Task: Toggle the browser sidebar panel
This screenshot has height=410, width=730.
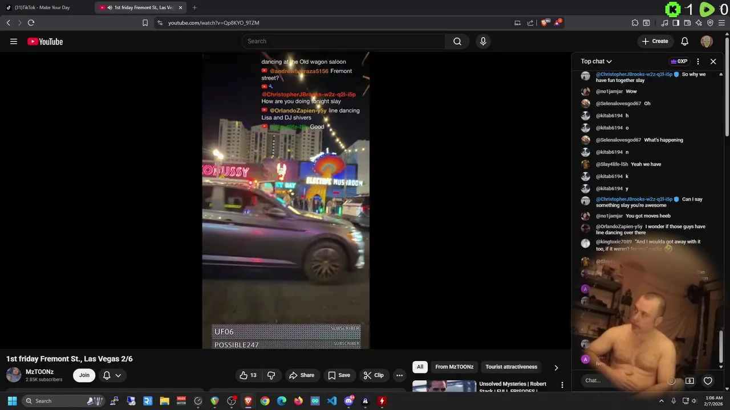Action: click(676, 23)
